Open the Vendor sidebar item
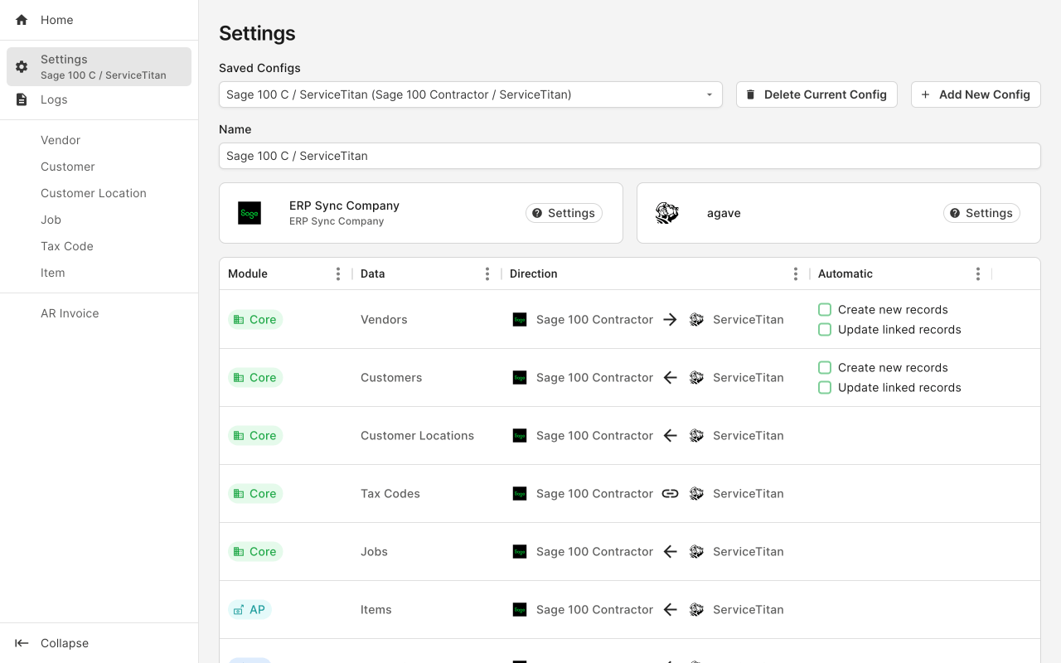Screen dimensions: 1061x663 99,140
